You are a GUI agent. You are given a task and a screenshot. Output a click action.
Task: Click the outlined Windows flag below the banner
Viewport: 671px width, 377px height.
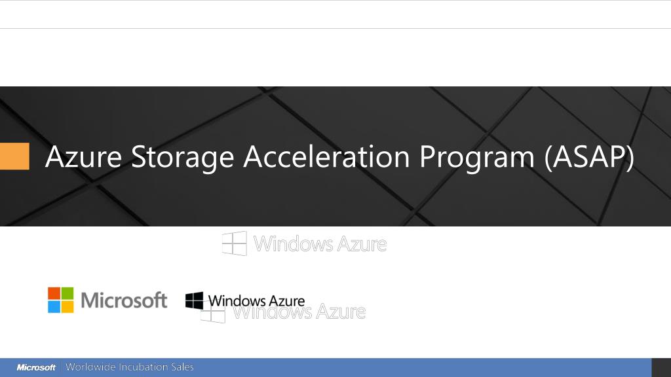(x=235, y=243)
